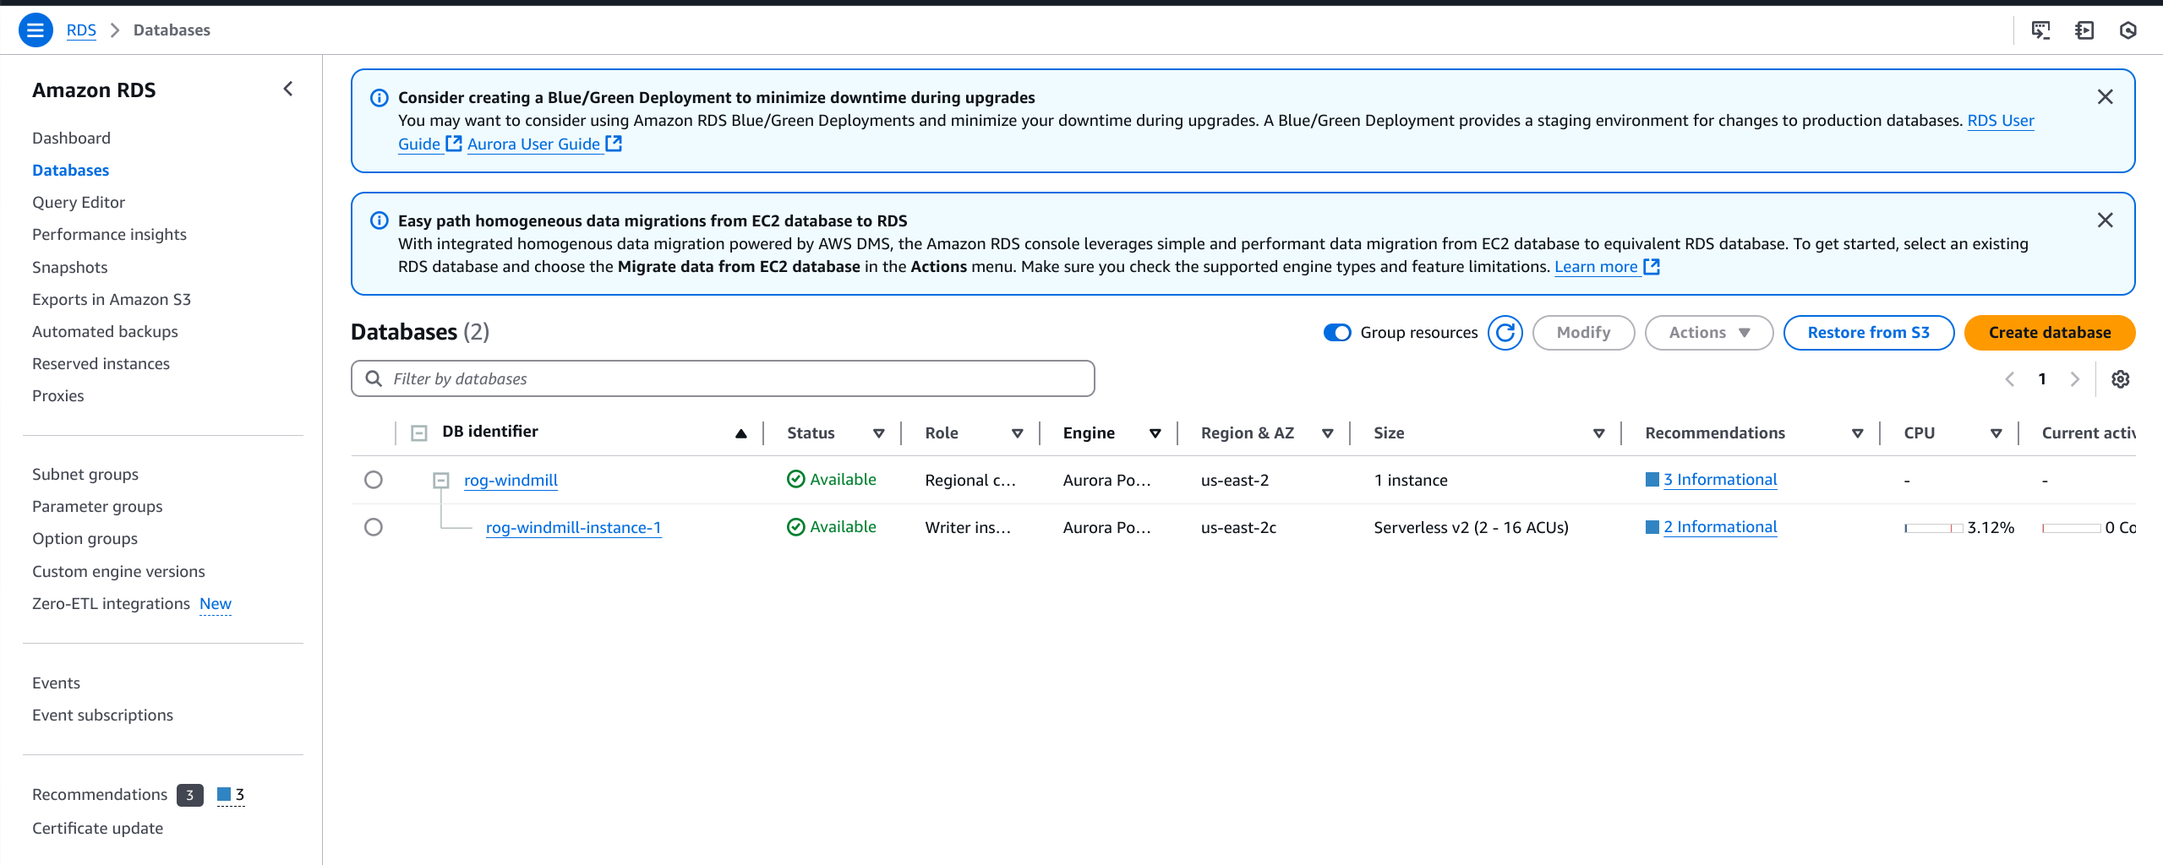Click info icon on Blue/Green Deployment banner
This screenshot has height=865, width=2163.
click(380, 98)
